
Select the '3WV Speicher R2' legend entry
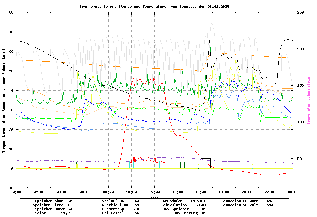185,209
